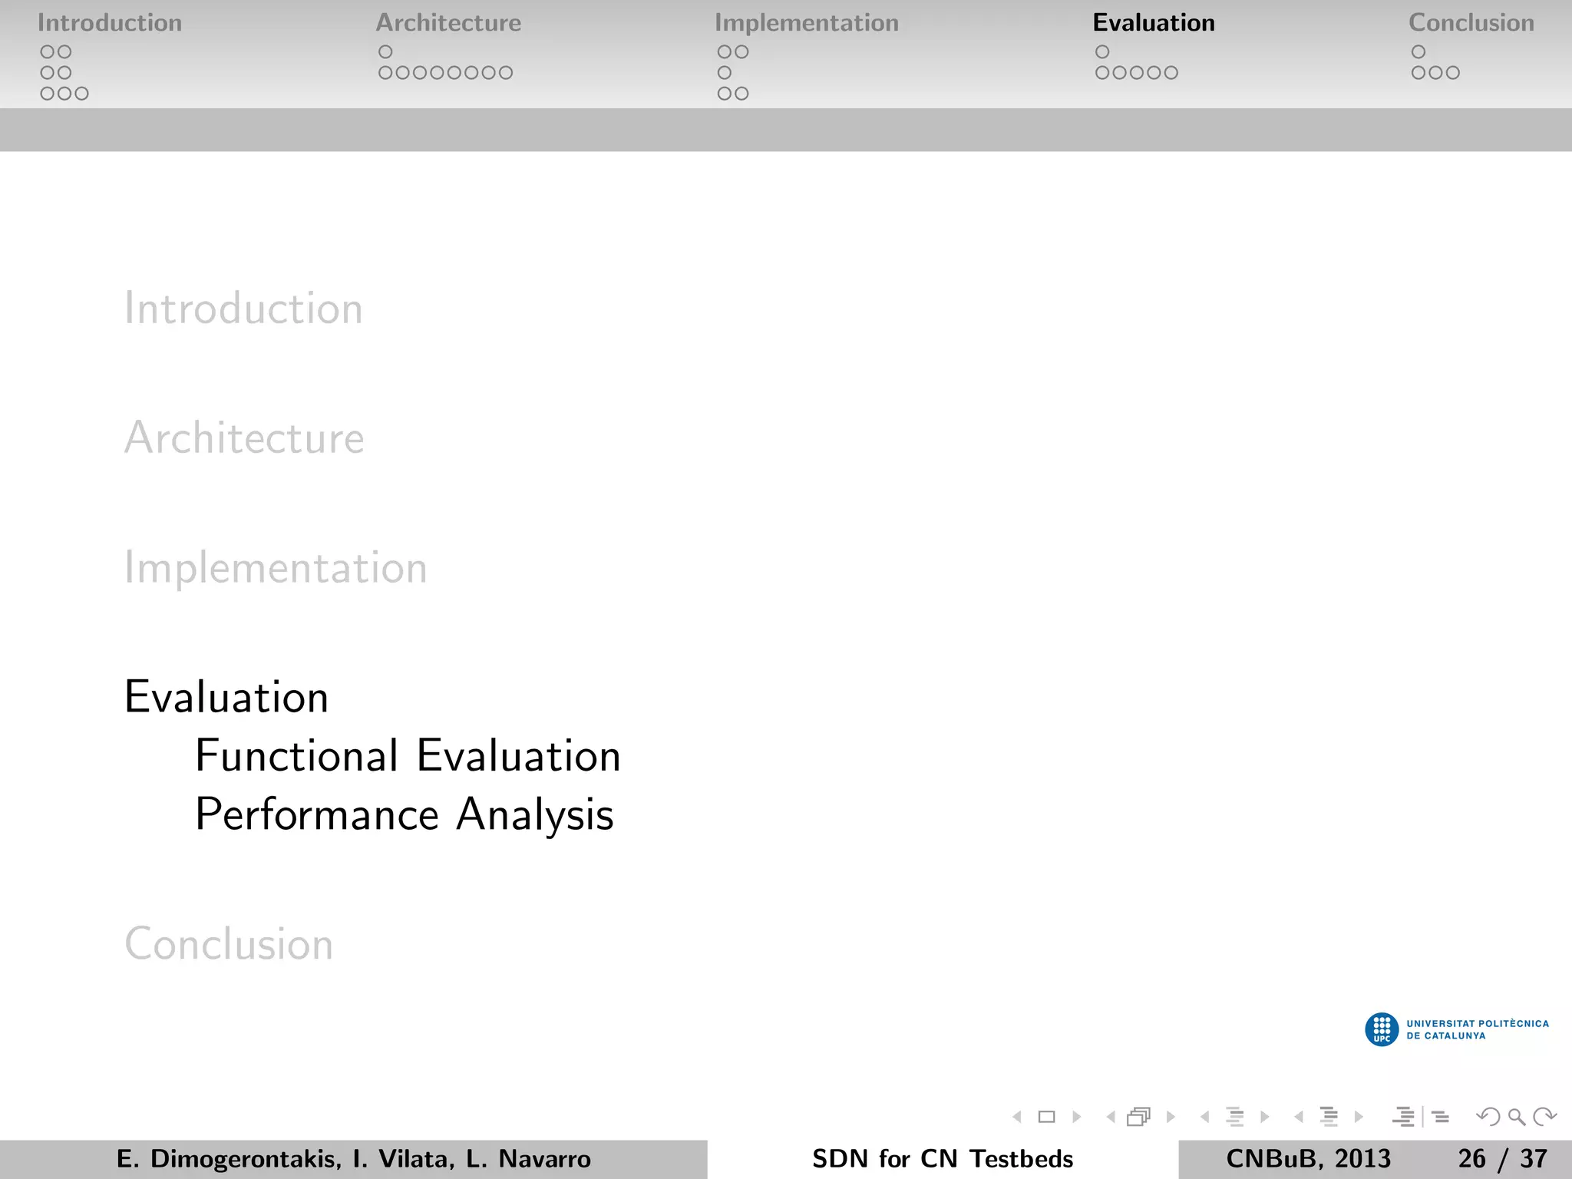This screenshot has height=1179, width=1572.
Task: Click the UPC university logo
Action: (x=1457, y=1029)
